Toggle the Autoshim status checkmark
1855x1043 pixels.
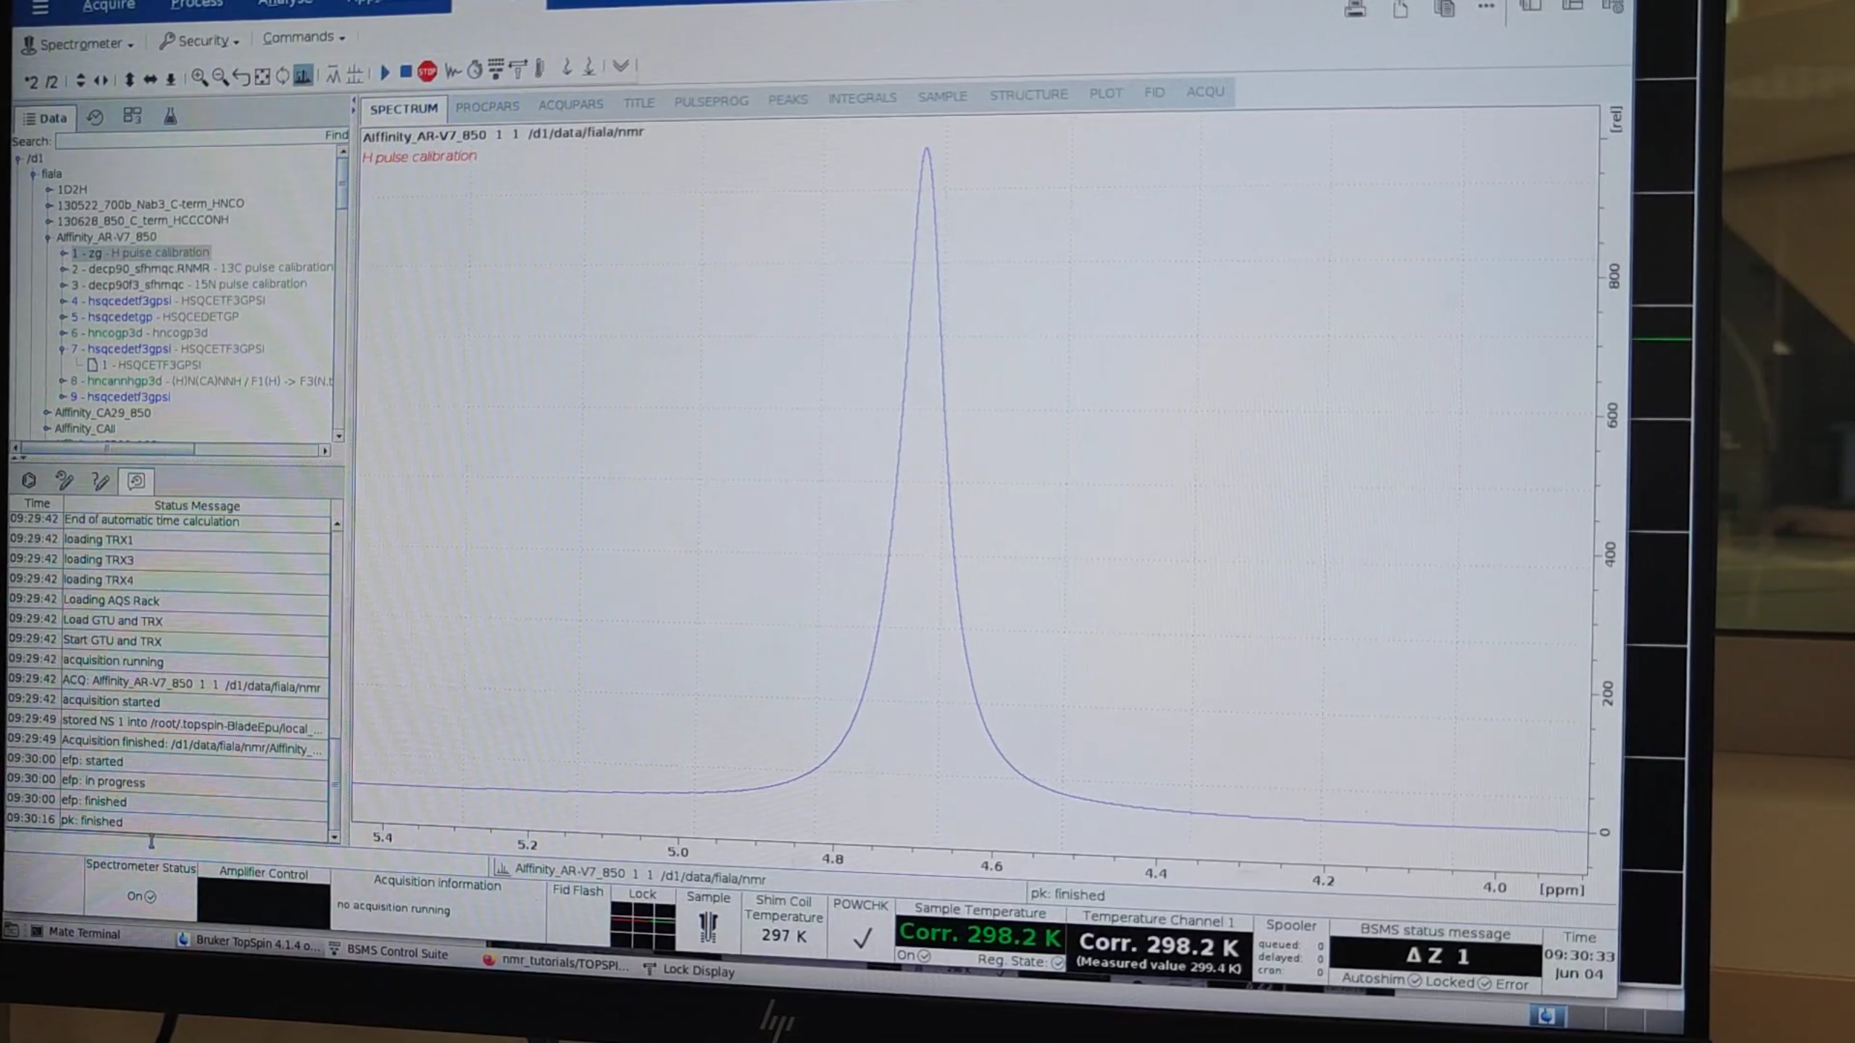point(1414,980)
